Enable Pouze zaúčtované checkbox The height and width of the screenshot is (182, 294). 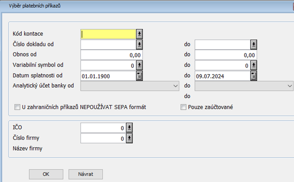(183, 107)
